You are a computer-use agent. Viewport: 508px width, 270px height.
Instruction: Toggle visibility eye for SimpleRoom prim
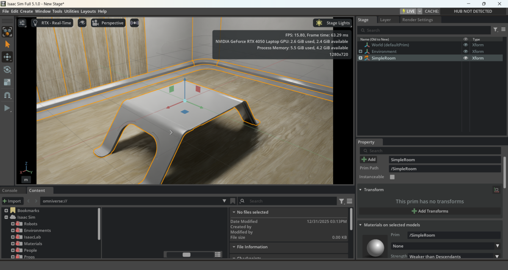click(x=466, y=58)
